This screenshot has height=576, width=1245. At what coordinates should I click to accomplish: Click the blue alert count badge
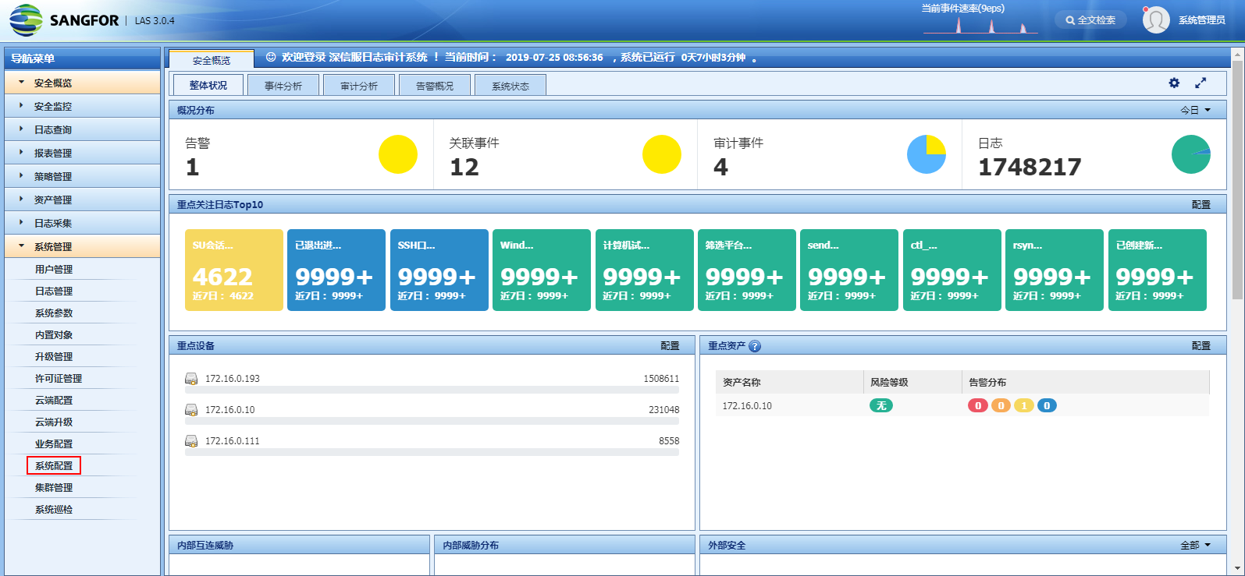(x=1047, y=405)
